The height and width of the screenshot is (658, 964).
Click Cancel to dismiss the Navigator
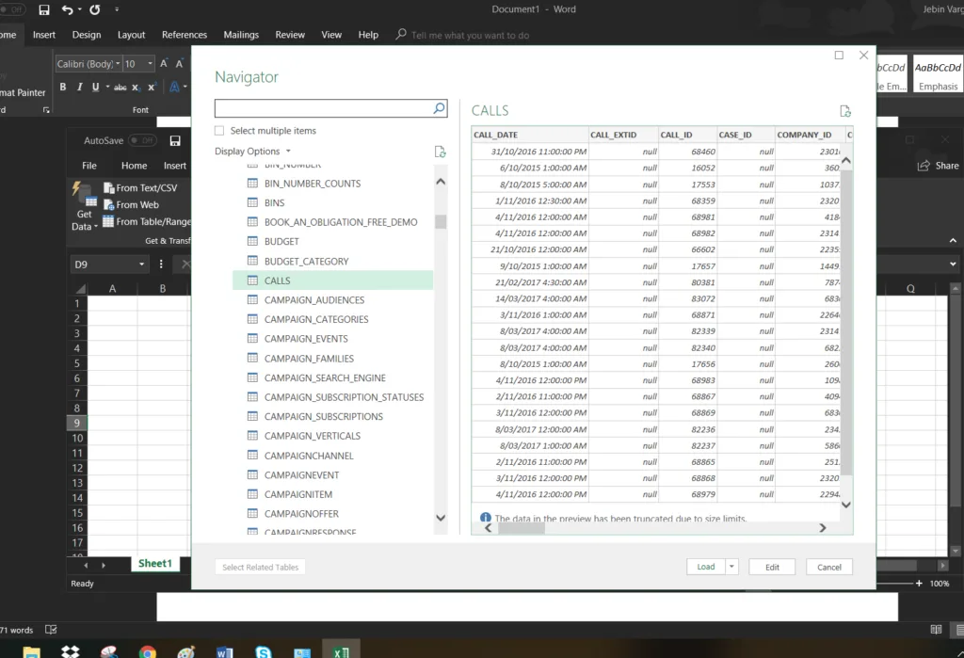tap(829, 567)
